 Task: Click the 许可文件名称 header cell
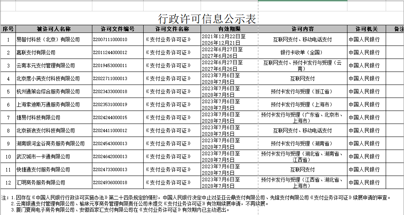pos(172,29)
